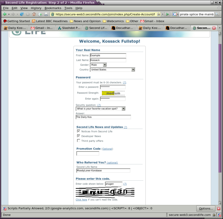Click the Enter a password field

(113, 87)
